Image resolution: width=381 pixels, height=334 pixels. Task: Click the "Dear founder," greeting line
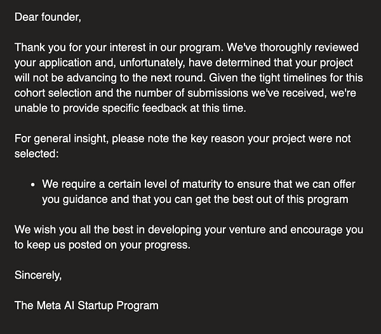[x=48, y=17]
